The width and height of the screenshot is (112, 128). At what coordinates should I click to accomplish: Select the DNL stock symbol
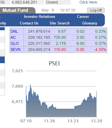click(14, 31)
